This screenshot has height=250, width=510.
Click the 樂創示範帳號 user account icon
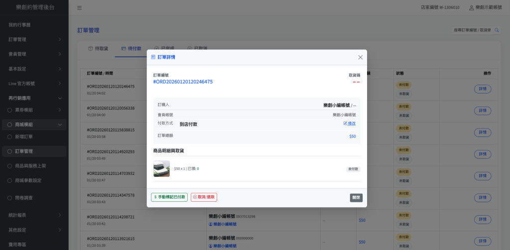coord(471,8)
